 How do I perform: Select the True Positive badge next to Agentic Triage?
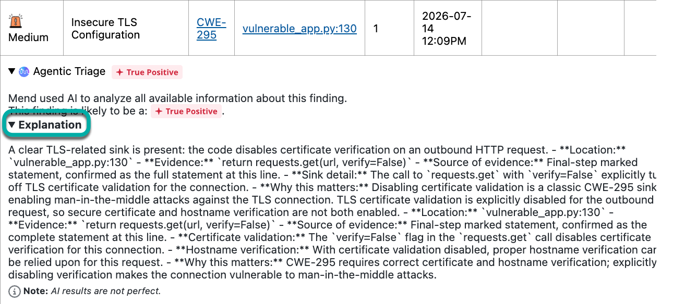tap(147, 72)
